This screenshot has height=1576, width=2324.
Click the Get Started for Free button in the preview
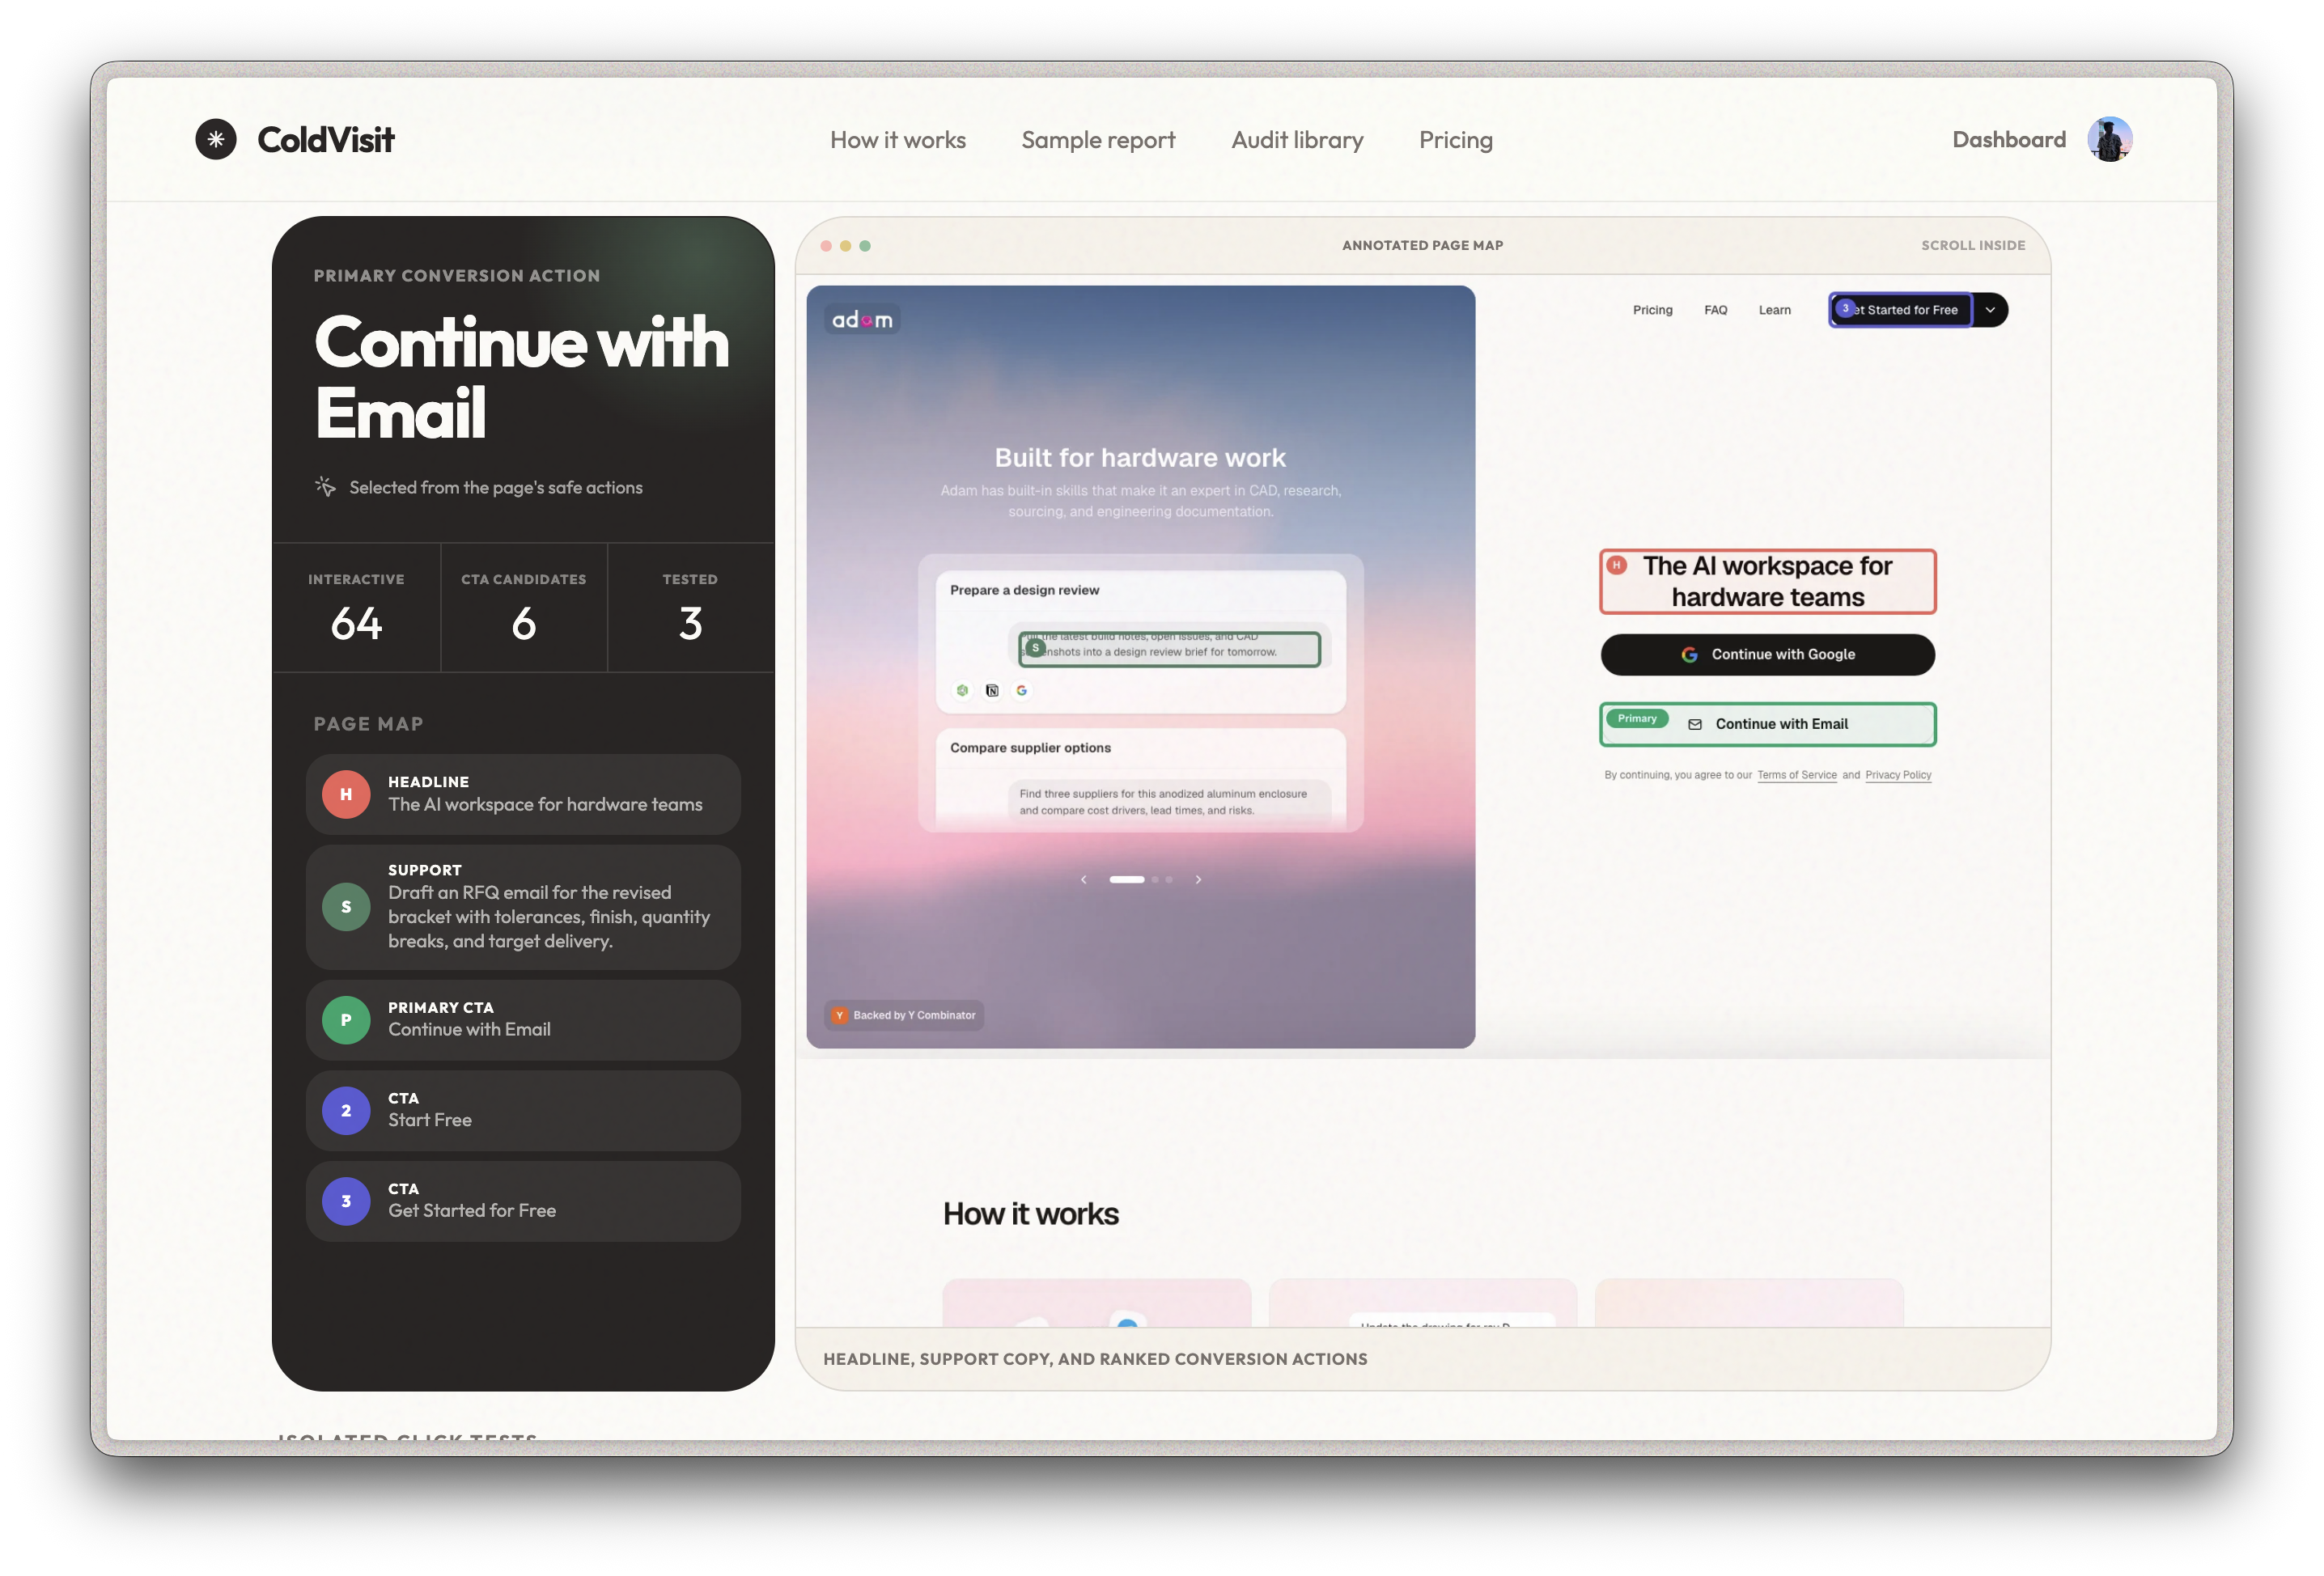point(1900,310)
